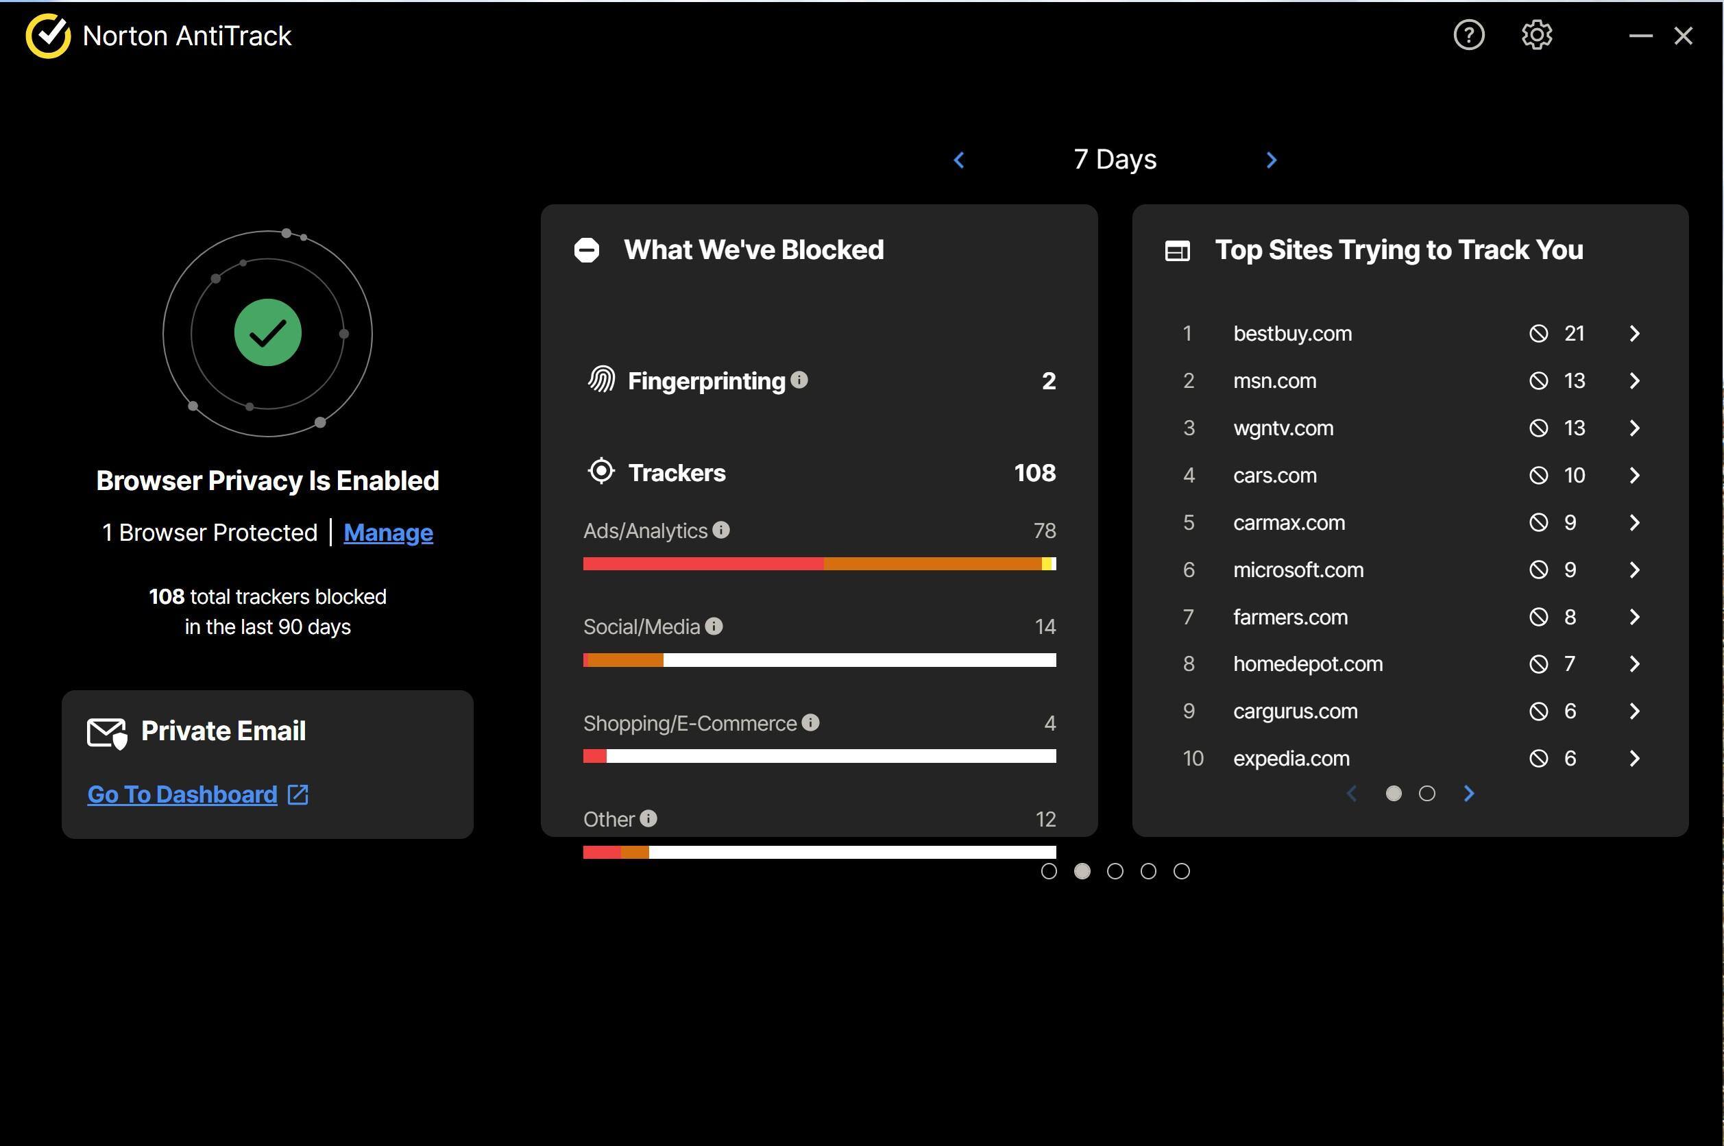Click the Social/Media info icon
Viewport: 1724px width, 1146px height.
(x=714, y=626)
